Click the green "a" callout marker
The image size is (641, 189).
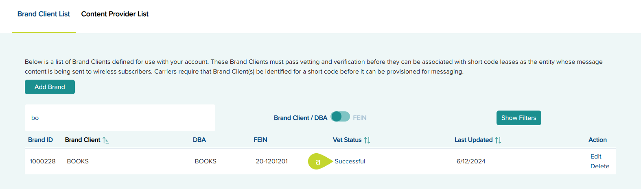coord(318,161)
